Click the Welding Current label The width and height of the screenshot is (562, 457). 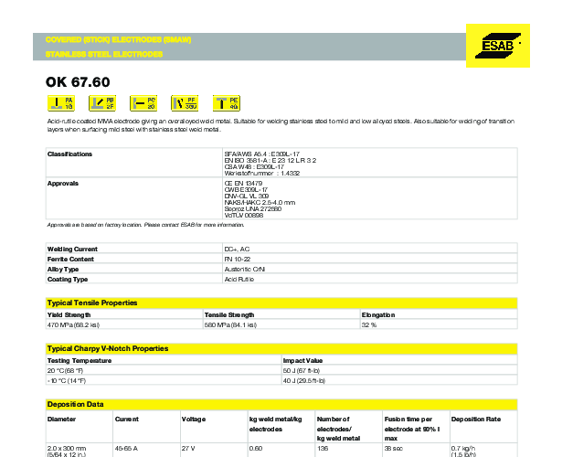[72, 250]
